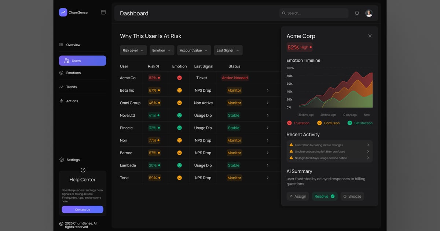Open the Account Value filter dropdown
This screenshot has height=231, width=440.
[194, 50]
